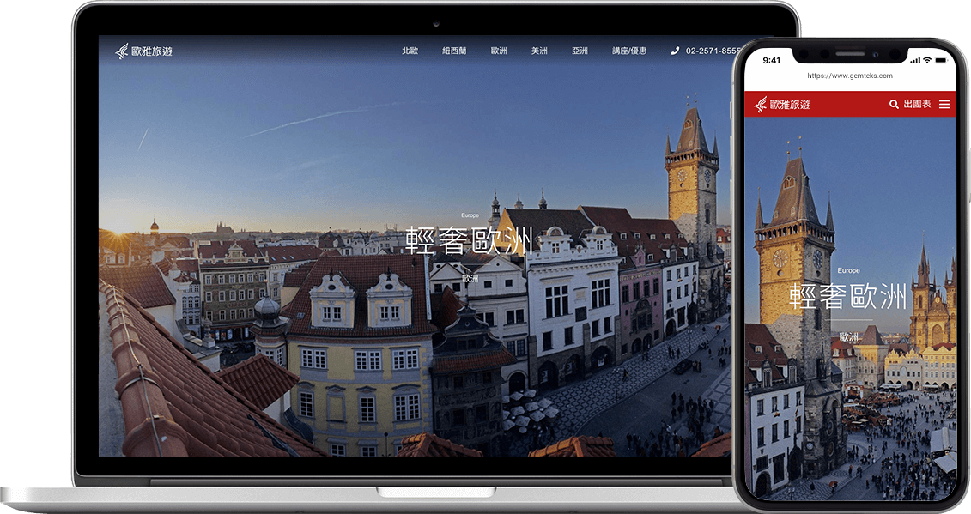Click the 歐雅旅遊 bird logo on the laptop site
The image size is (971, 514).
tap(143, 51)
